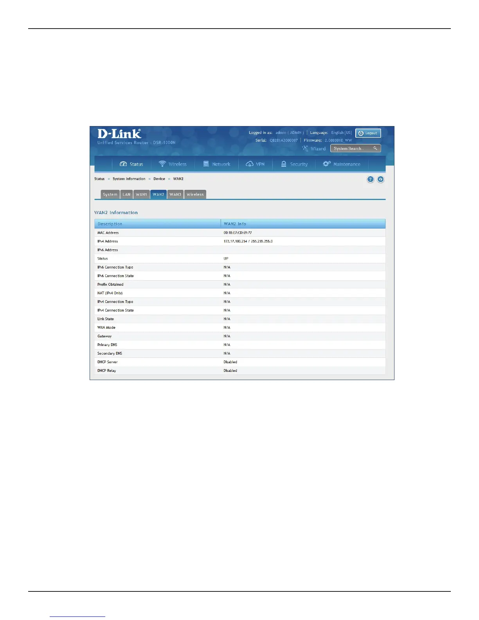
Task: Select MAC address value 00:18:E7:CD:69:77
Action: click(x=238, y=233)
